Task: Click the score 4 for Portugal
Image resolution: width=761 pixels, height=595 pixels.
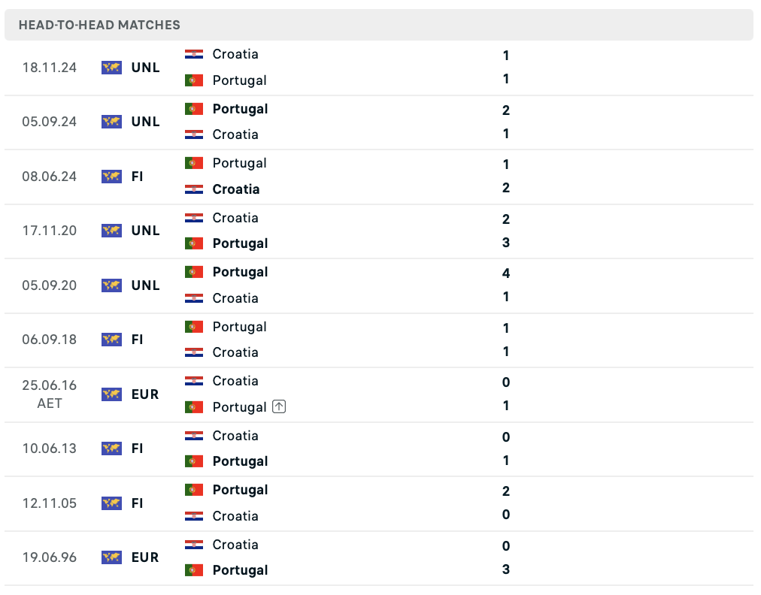Action: (506, 273)
